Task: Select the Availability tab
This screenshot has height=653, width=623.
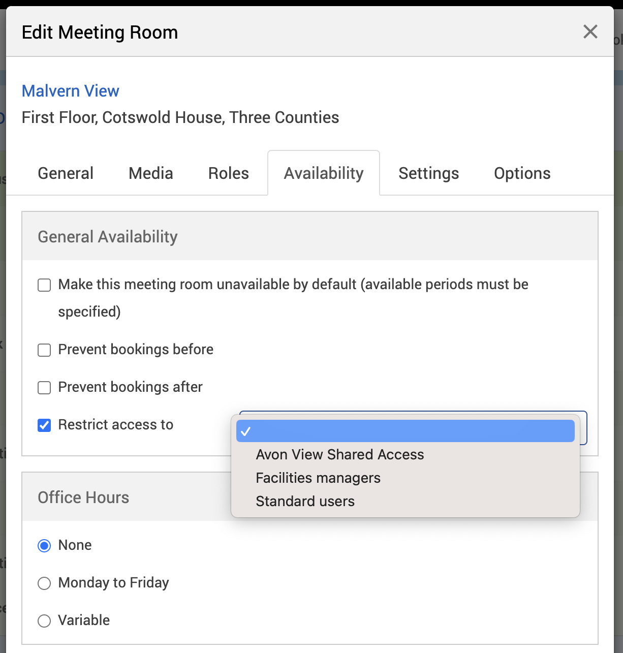Action: pos(324,173)
